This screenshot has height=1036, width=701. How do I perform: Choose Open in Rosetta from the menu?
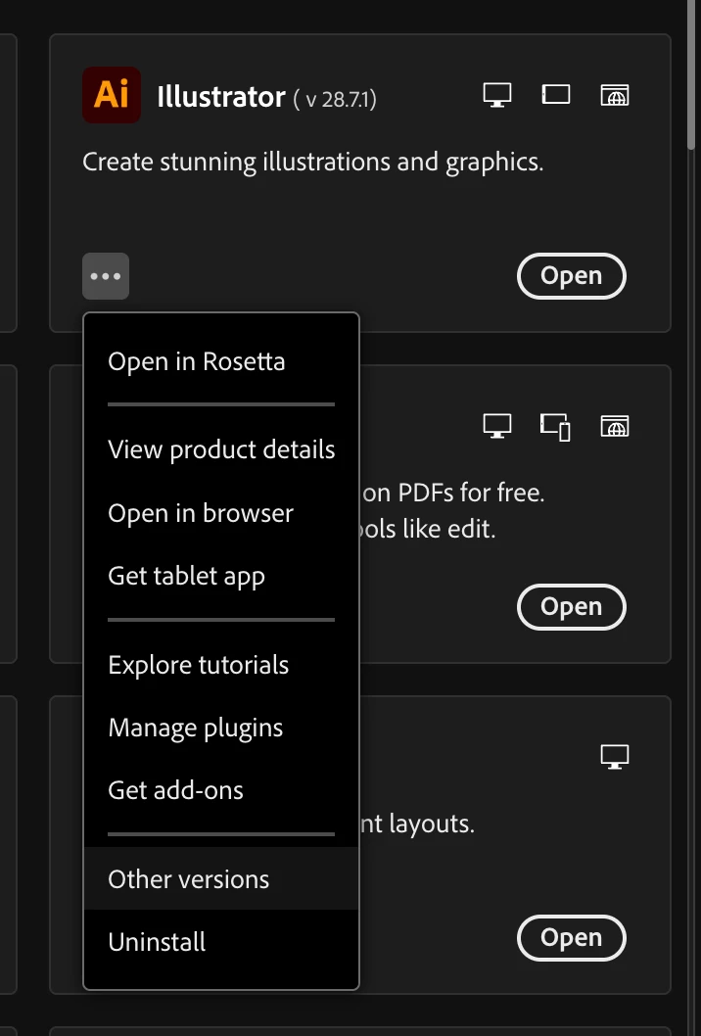[x=221, y=361]
